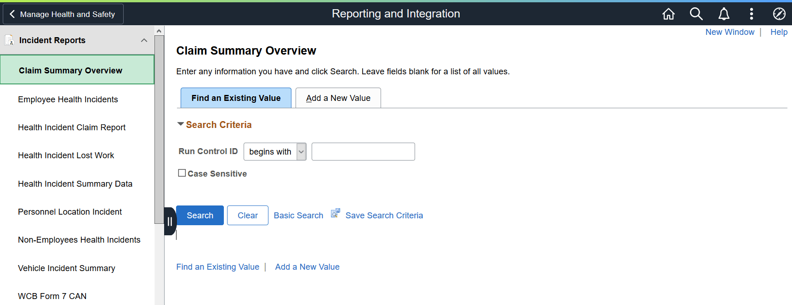The width and height of the screenshot is (792, 305).
Task: Open the Basic Search link
Action: [298, 216]
